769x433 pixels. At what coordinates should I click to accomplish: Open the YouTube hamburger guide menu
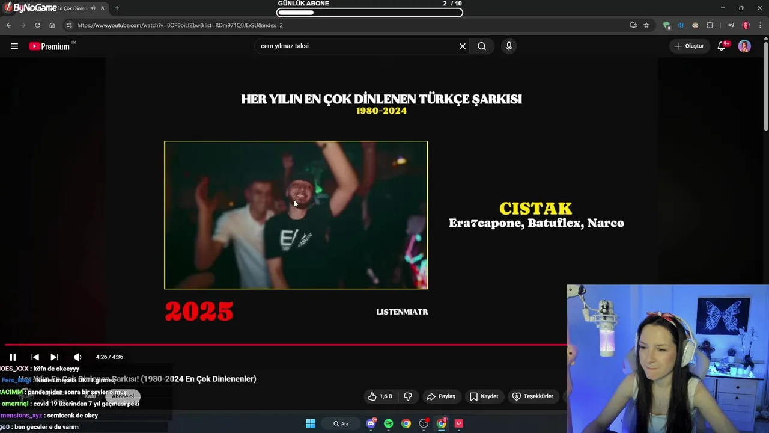tap(14, 46)
